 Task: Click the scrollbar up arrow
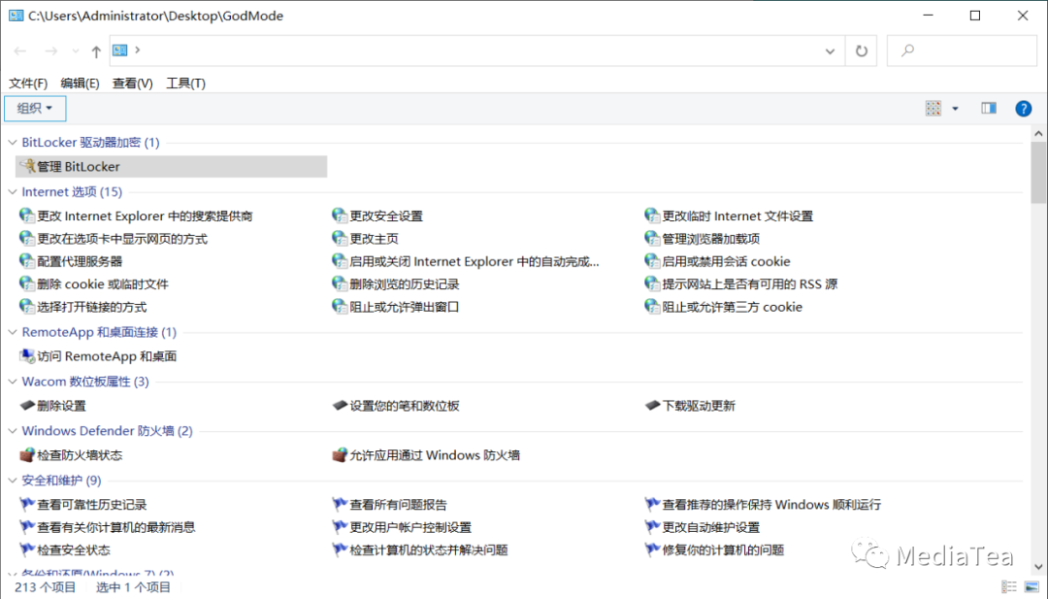click(x=1038, y=133)
